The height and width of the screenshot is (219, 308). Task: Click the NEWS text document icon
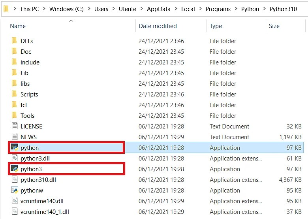[x=15, y=137]
